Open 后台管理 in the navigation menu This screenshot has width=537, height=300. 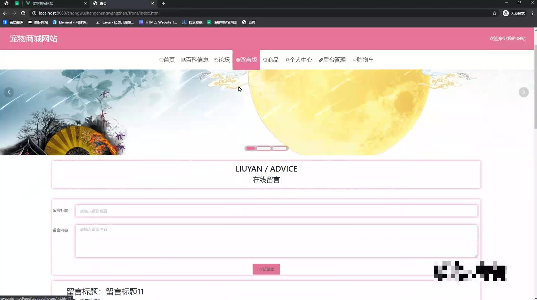click(x=332, y=60)
